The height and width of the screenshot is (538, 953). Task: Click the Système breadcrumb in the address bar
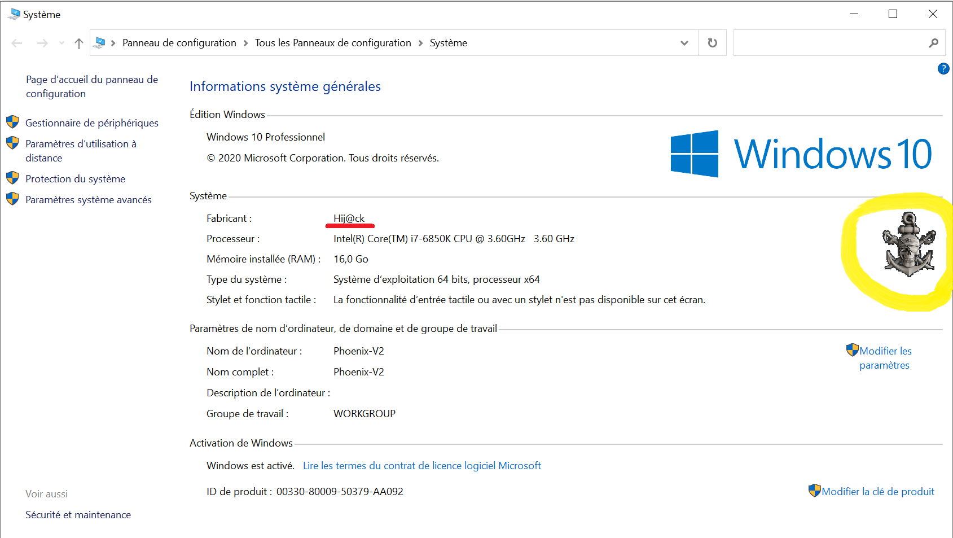[x=449, y=43]
